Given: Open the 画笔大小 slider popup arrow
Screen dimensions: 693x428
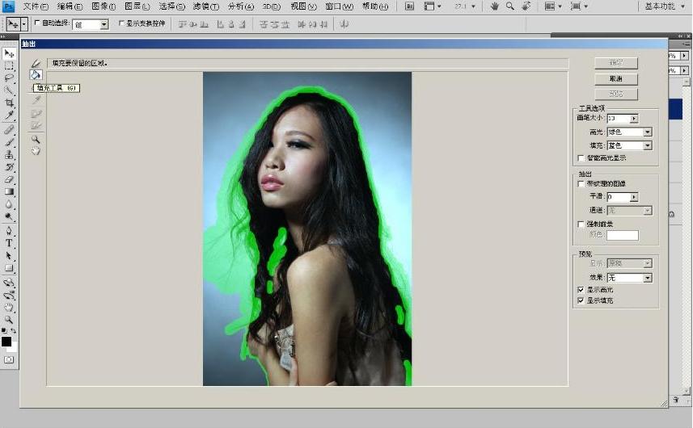Looking at the screenshot, I should (634, 118).
